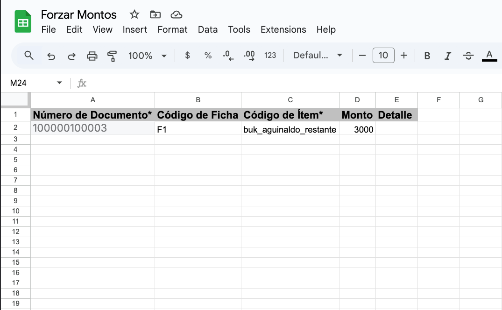
Task: Open the Extensions menu
Action: coord(283,29)
